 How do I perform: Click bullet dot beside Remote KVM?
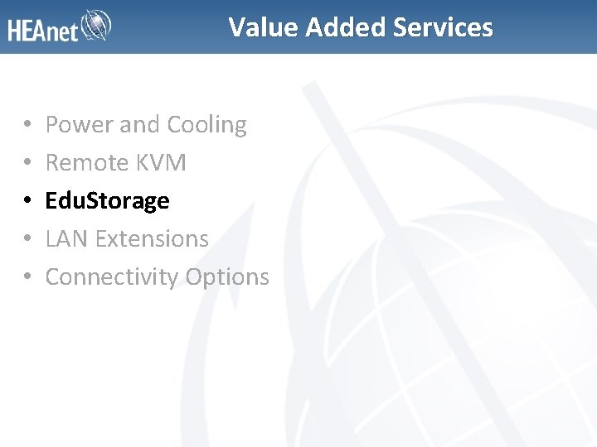27,161
